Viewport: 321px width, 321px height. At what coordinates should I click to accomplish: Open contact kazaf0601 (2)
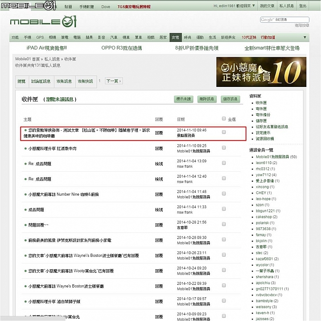267,259
